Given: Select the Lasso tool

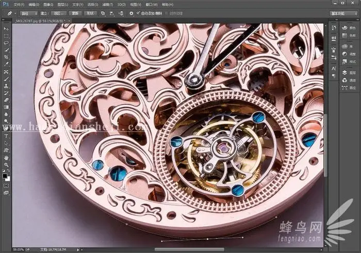Looking at the screenshot, I should (x=6, y=43).
